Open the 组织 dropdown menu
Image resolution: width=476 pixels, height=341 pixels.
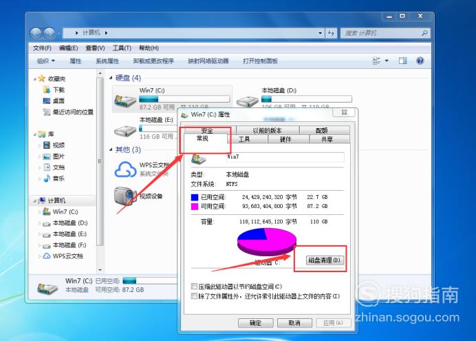(46, 61)
